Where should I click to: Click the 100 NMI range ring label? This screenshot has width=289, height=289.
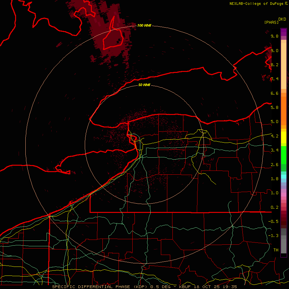(144, 25)
